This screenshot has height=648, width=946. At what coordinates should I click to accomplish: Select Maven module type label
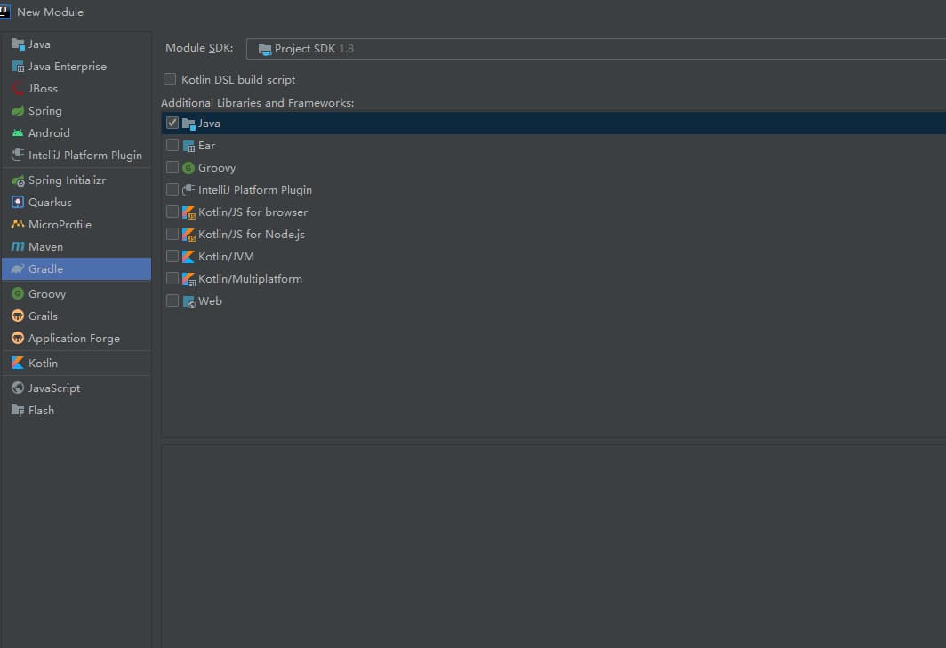coord(46,247)
